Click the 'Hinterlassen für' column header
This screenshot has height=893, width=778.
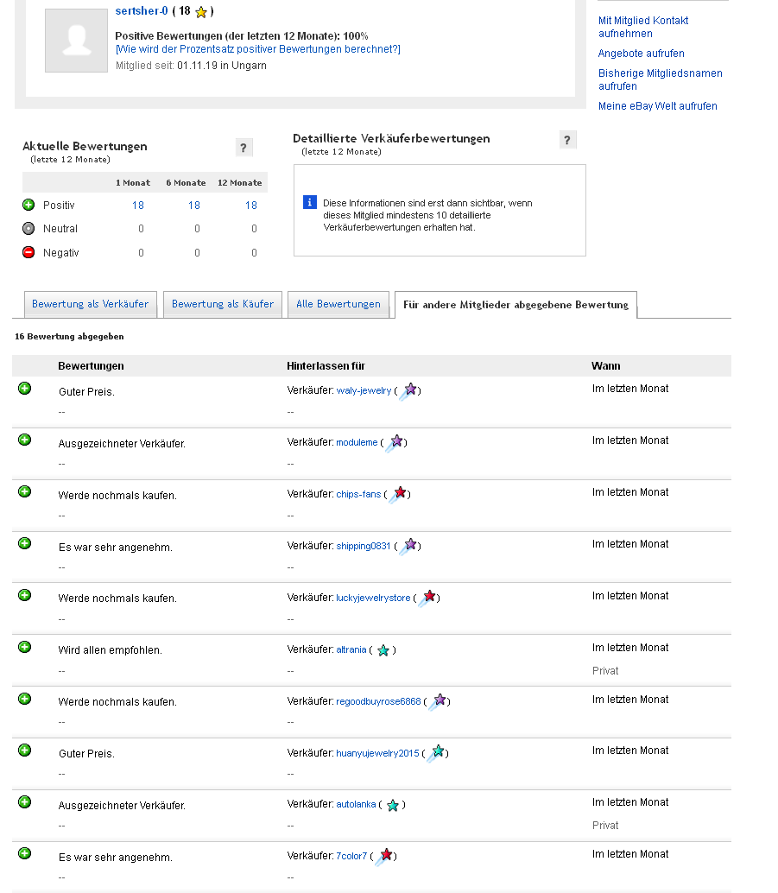(326, 366)
